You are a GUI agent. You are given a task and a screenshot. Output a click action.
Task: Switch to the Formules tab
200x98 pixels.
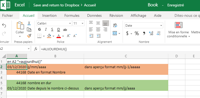point(72,15)
